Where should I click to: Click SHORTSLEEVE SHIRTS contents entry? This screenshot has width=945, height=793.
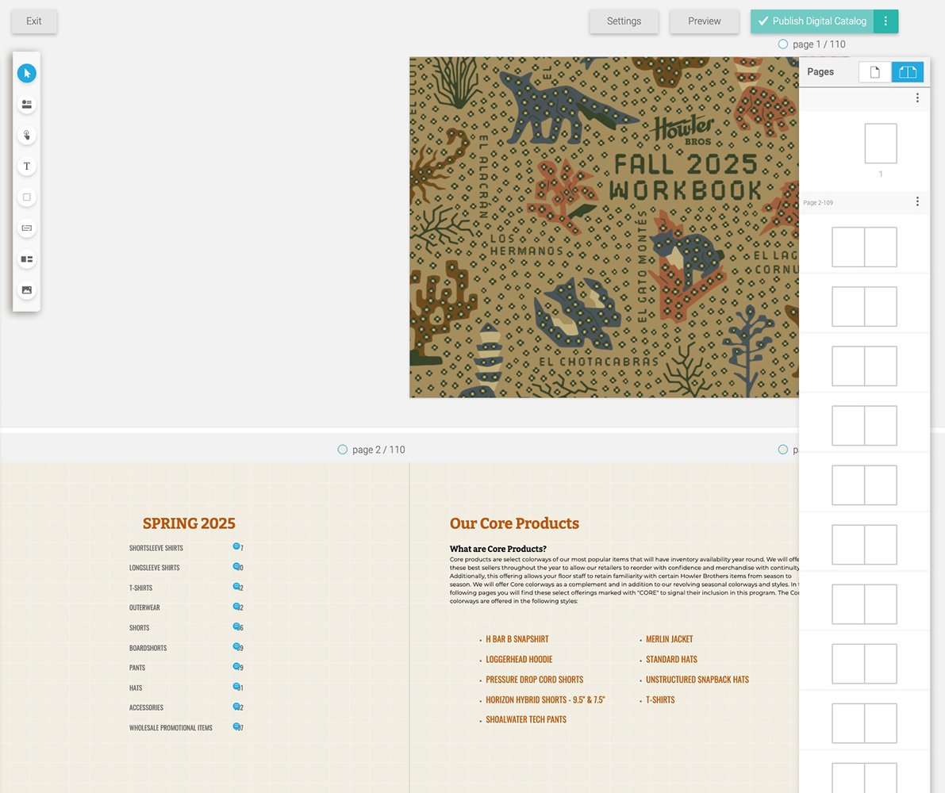click(x=156, y=548)
